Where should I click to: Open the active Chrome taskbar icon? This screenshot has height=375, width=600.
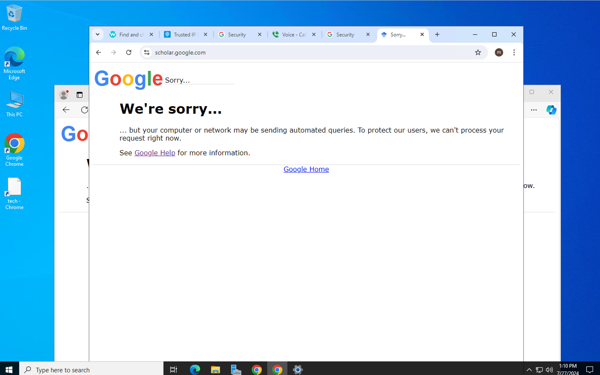pyautogui.click(x=277, y=369)
